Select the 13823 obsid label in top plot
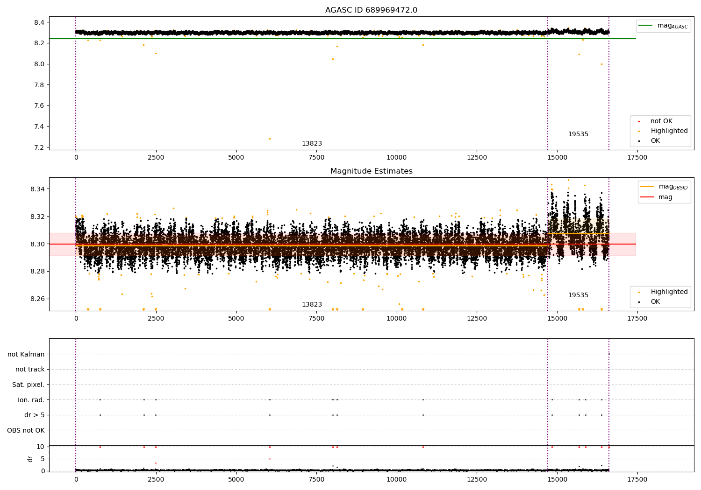This screenshot has height=490, width=701. pos(312,144)
